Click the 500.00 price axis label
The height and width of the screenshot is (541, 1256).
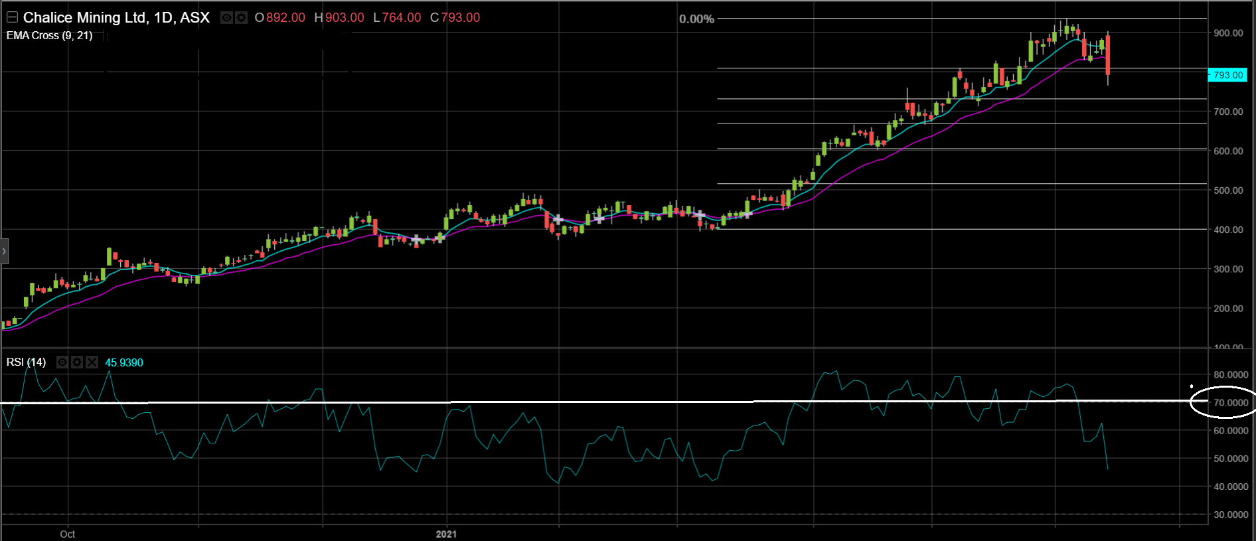point(1228,190)
